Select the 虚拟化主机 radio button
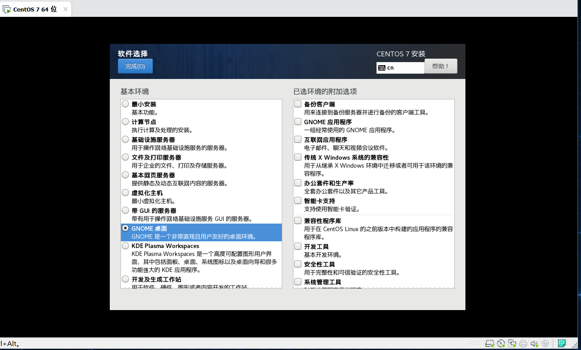 click(125, 193)
